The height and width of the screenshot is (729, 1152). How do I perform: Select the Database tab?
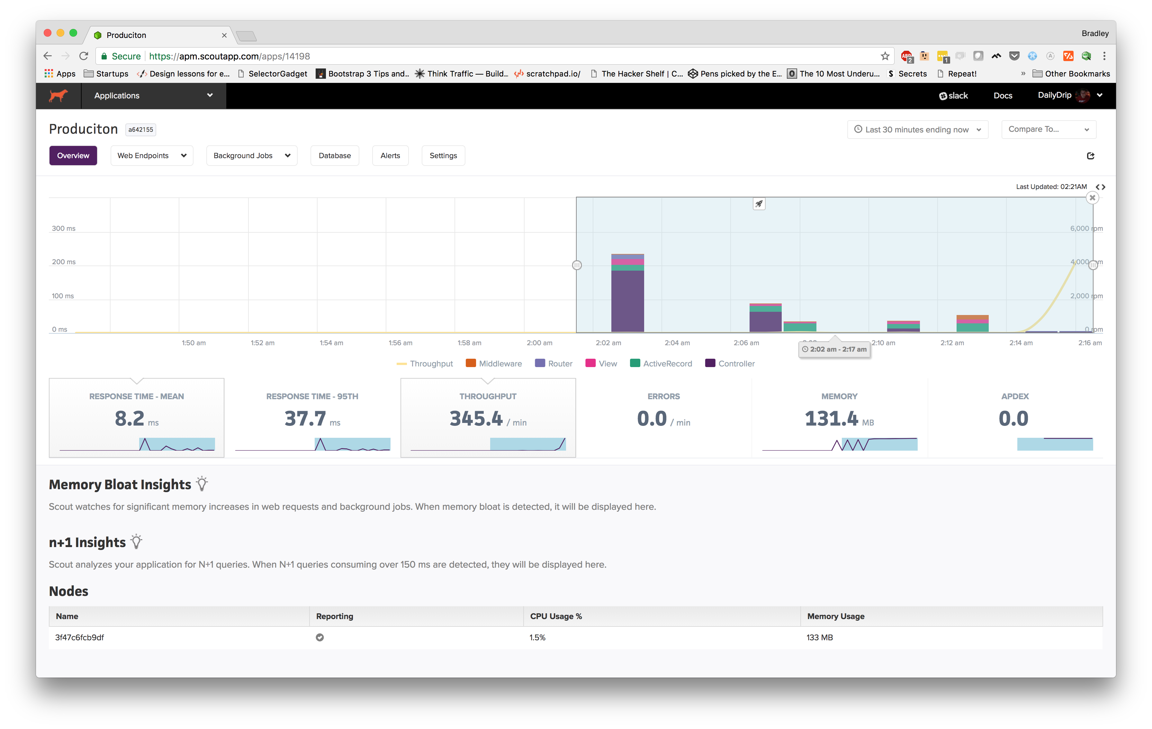(334, 155)
